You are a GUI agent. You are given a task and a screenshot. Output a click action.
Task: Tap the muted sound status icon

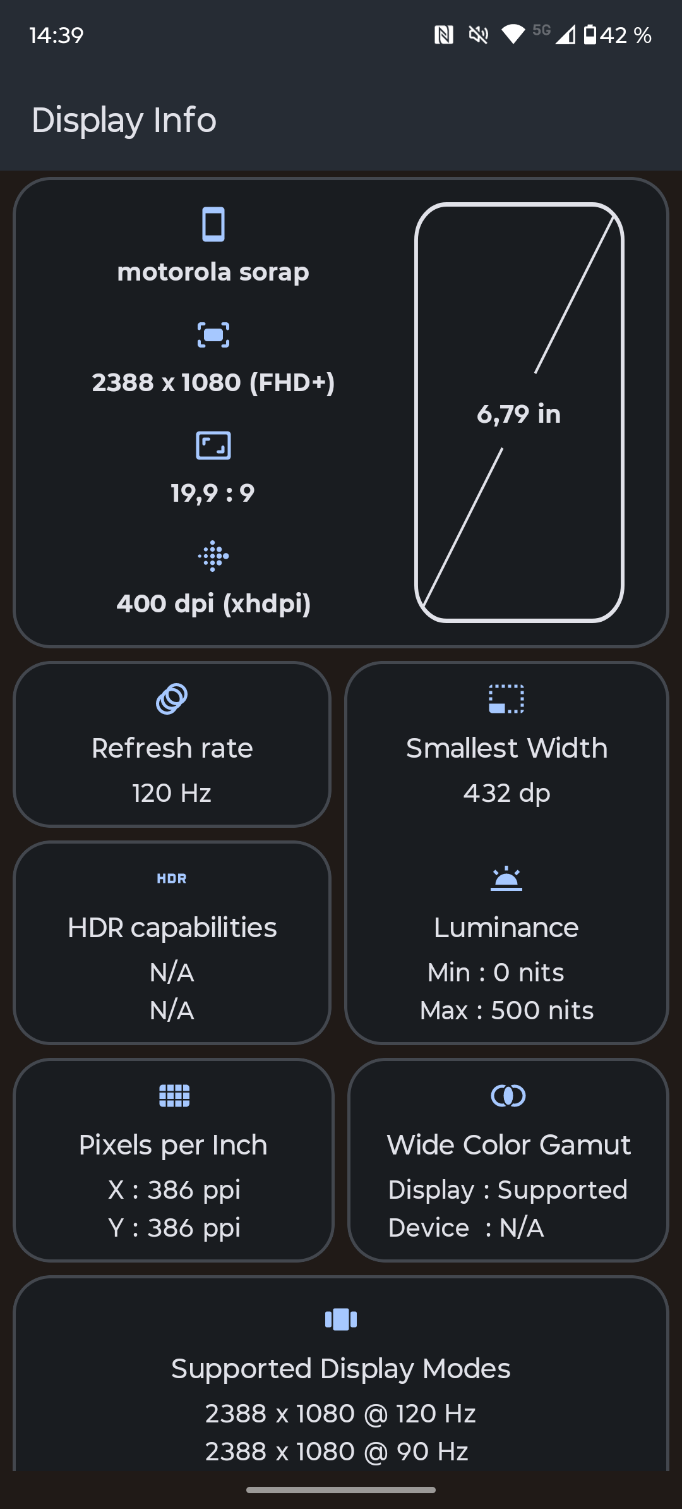tap(479, 35)
